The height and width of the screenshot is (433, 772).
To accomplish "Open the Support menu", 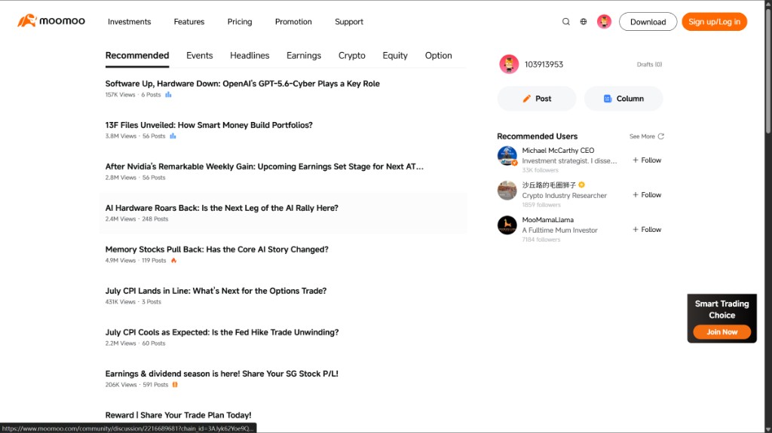I will (349, 22).
